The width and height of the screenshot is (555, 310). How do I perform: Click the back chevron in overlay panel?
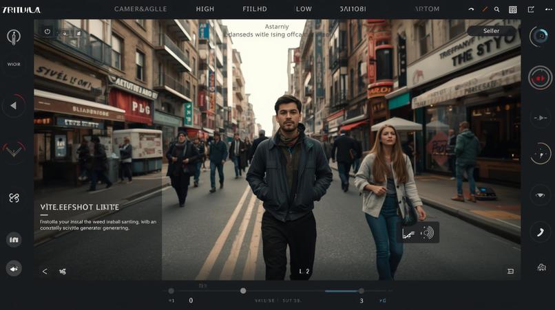45,272
